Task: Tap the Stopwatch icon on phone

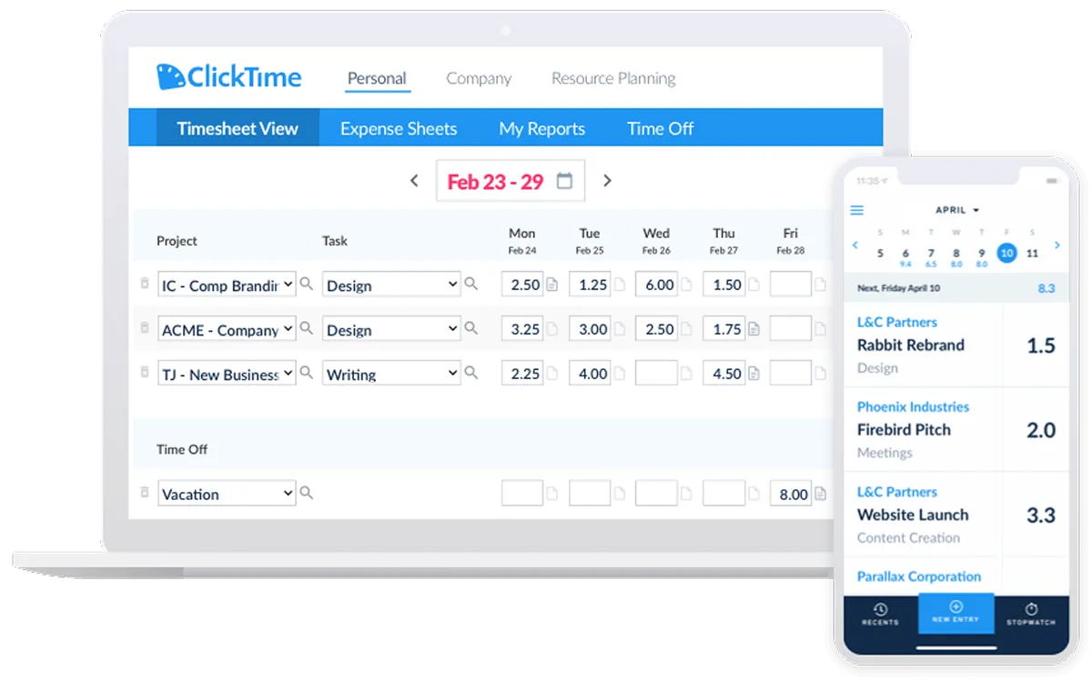Action: tap(1031, 614)
